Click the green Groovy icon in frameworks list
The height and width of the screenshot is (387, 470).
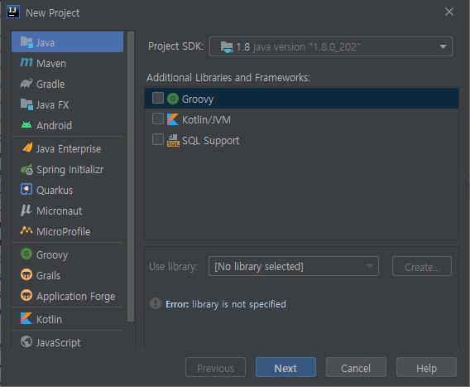pyautogui.click(x=173, y=99)
